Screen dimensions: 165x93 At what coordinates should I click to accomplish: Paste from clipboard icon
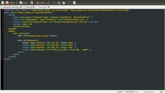point(63,3)
